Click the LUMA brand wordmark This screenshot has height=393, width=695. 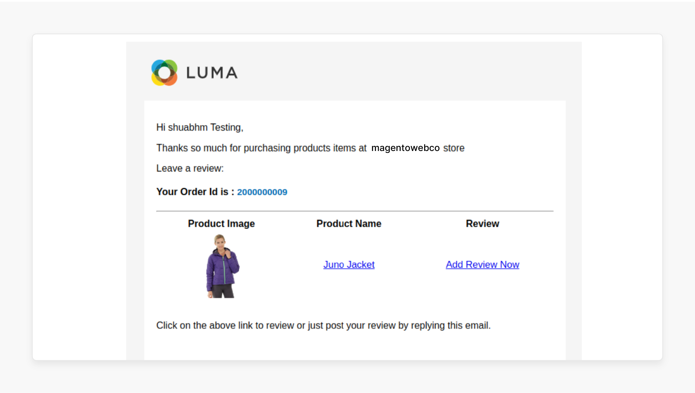[212, 73]
